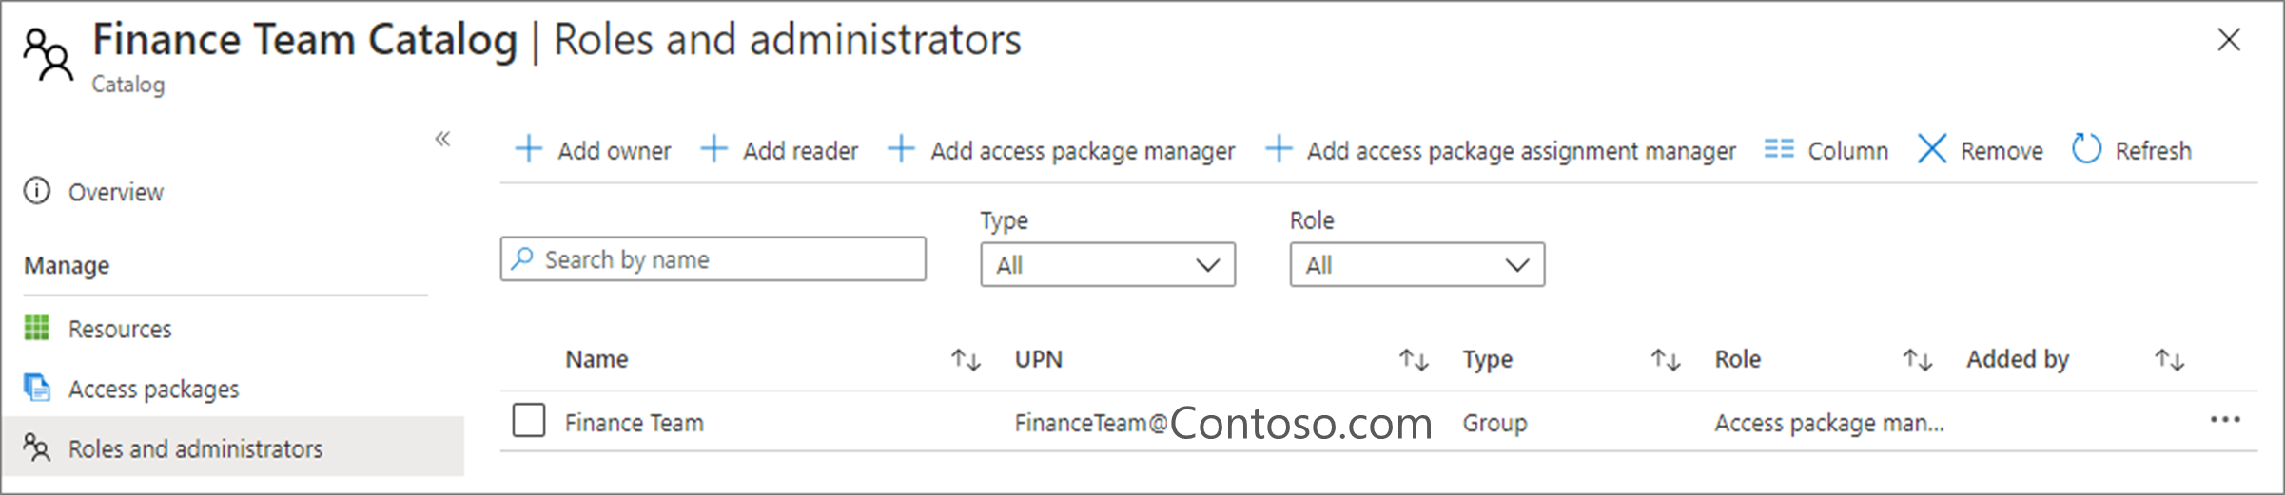This screenshot has height=495, width=2285.
Task: Click the Add access package manager button
Action: [1062, 150]
